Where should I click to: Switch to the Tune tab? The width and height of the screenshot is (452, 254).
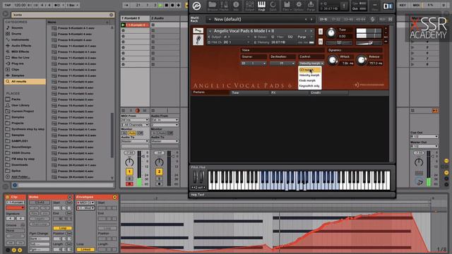click(249, 92)
